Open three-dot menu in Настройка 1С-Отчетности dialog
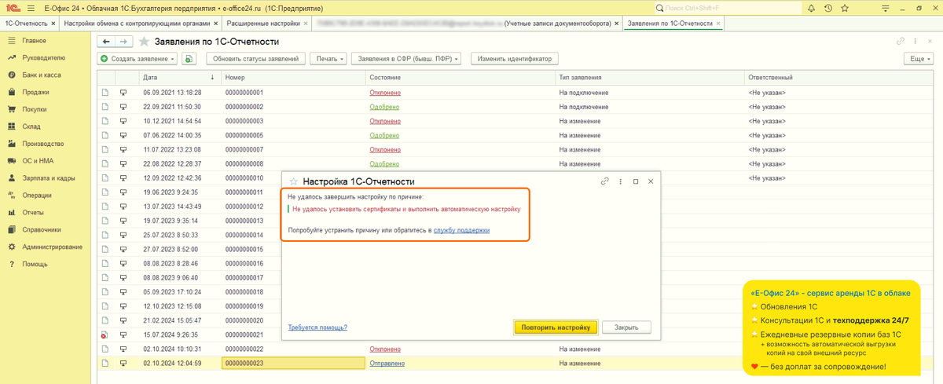Screen dimensions: 943x384 (620, 181)
